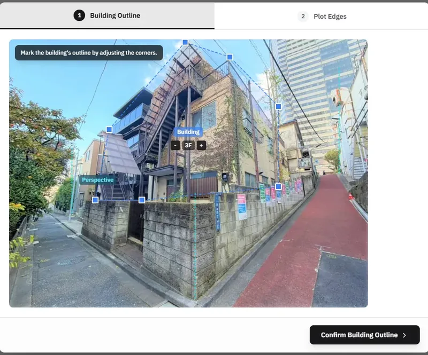This screenshot has width=428, height=355.
Task: Select the Building Outline tab
Action: 114,15
